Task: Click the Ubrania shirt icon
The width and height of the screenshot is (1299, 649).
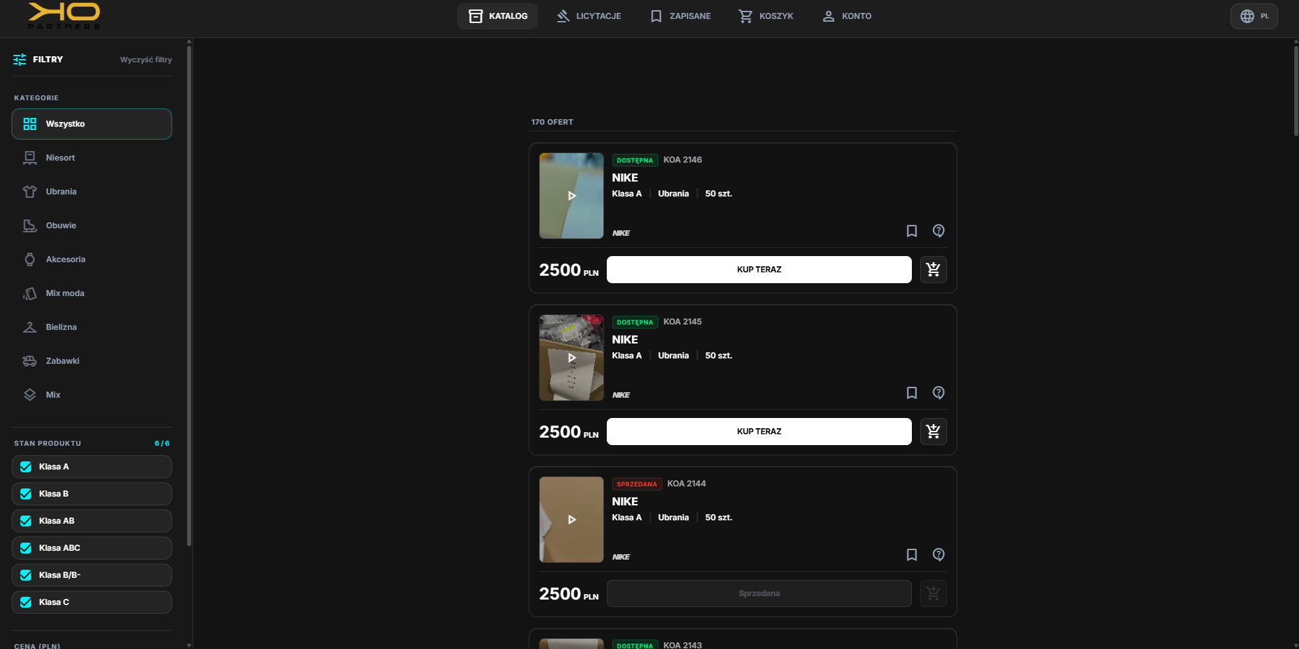Action: (30, 192)
